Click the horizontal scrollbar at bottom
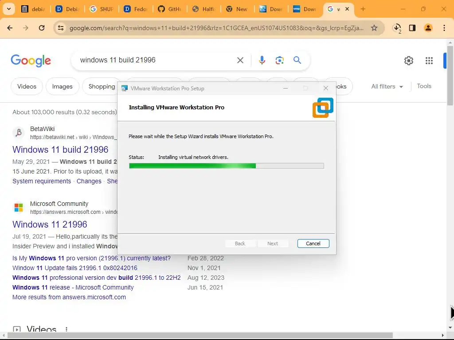The image size is (454, 340). tap(200, 336)
